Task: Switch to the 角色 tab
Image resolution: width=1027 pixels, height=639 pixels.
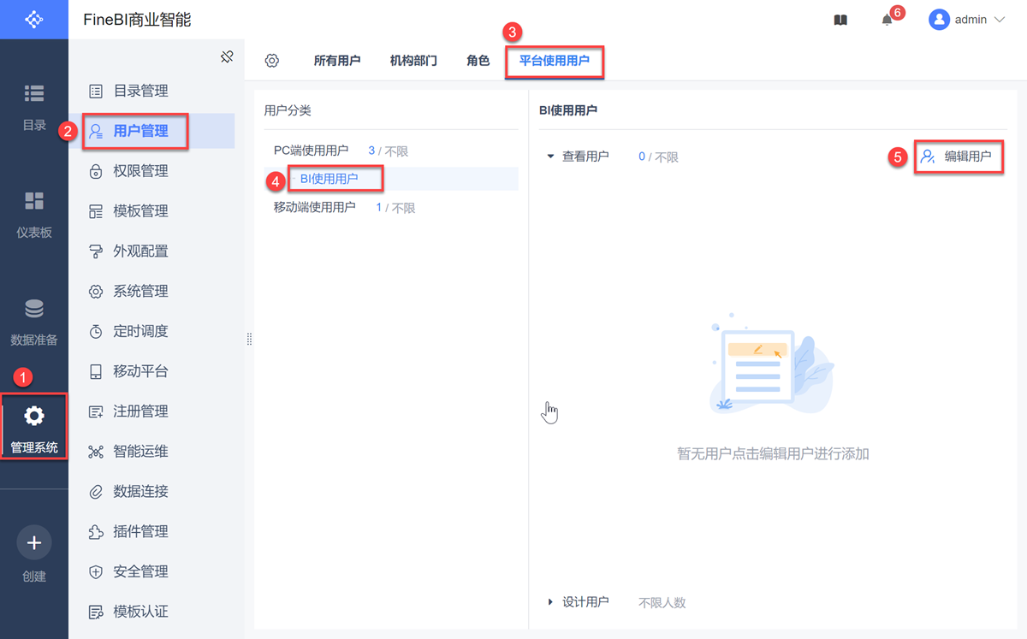Action: (x=478, y=61)
